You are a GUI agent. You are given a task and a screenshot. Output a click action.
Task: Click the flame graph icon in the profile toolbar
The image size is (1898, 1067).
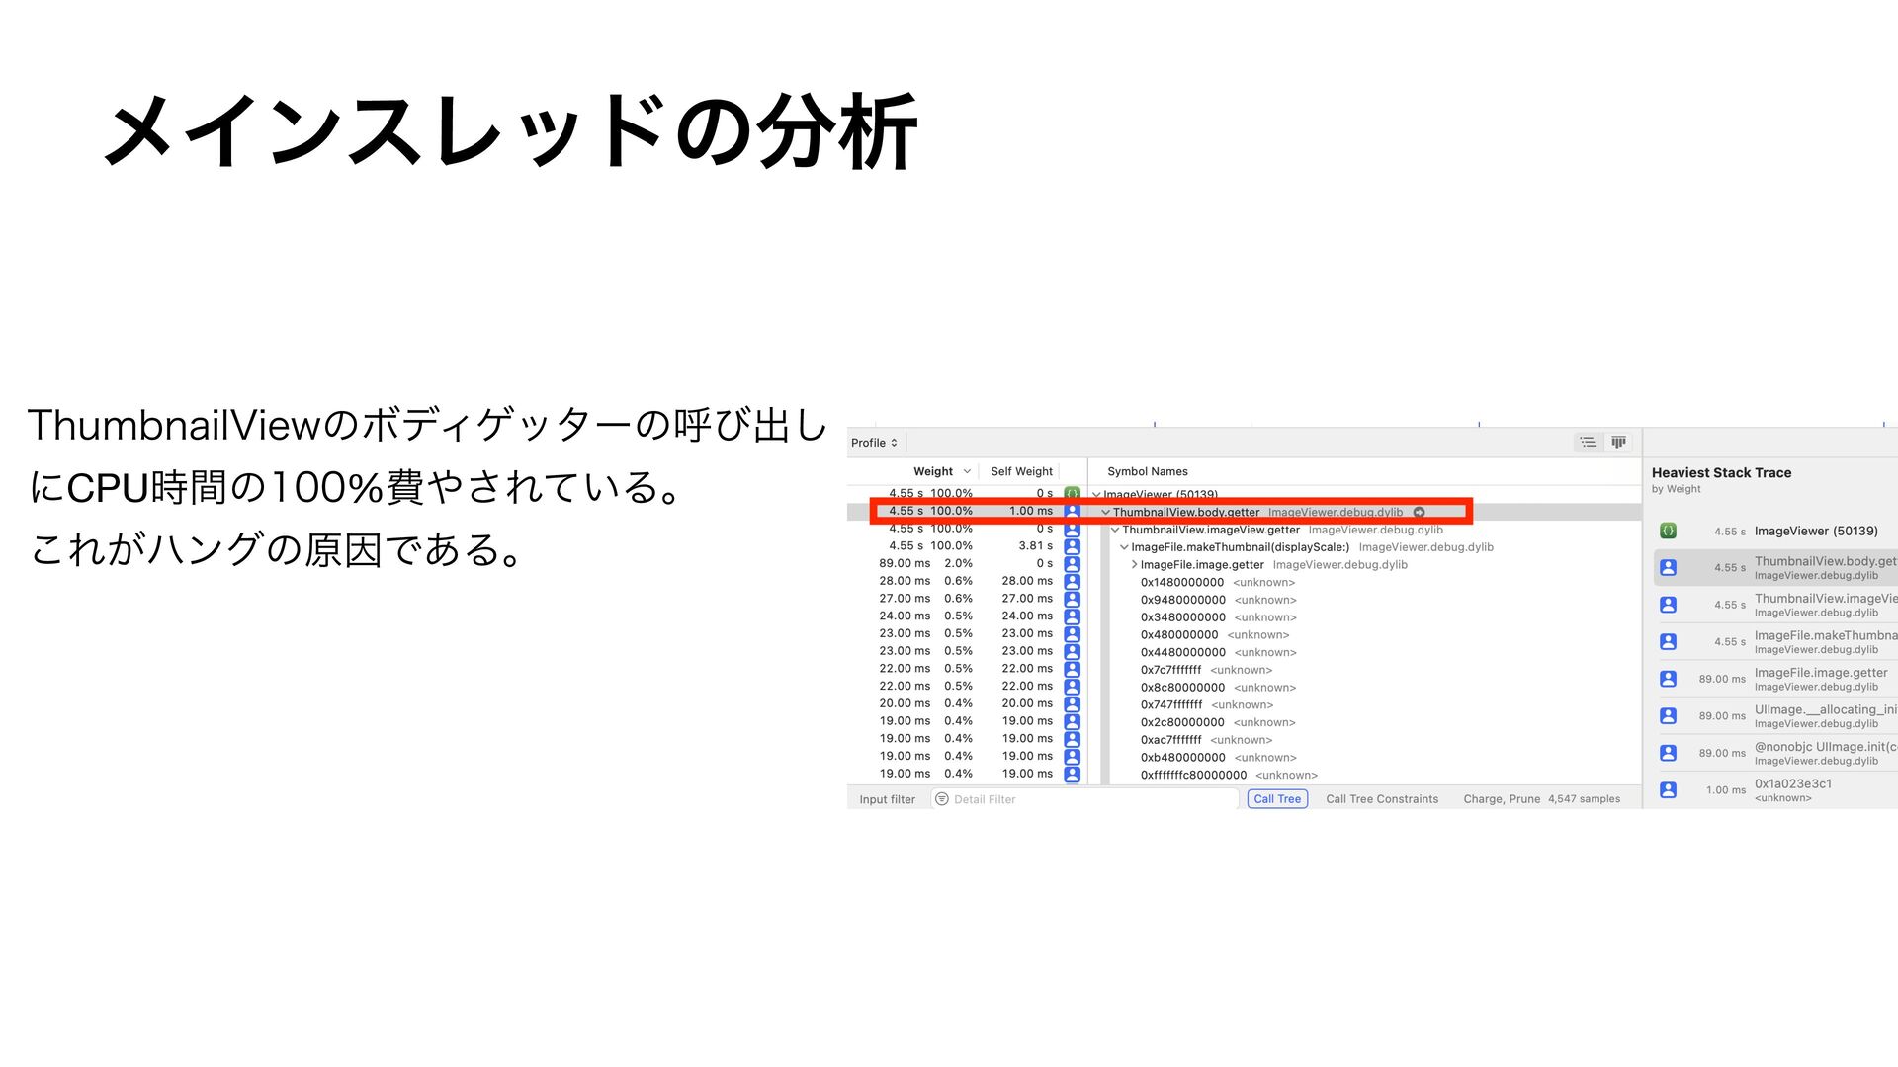click(x=1618, y=442)
